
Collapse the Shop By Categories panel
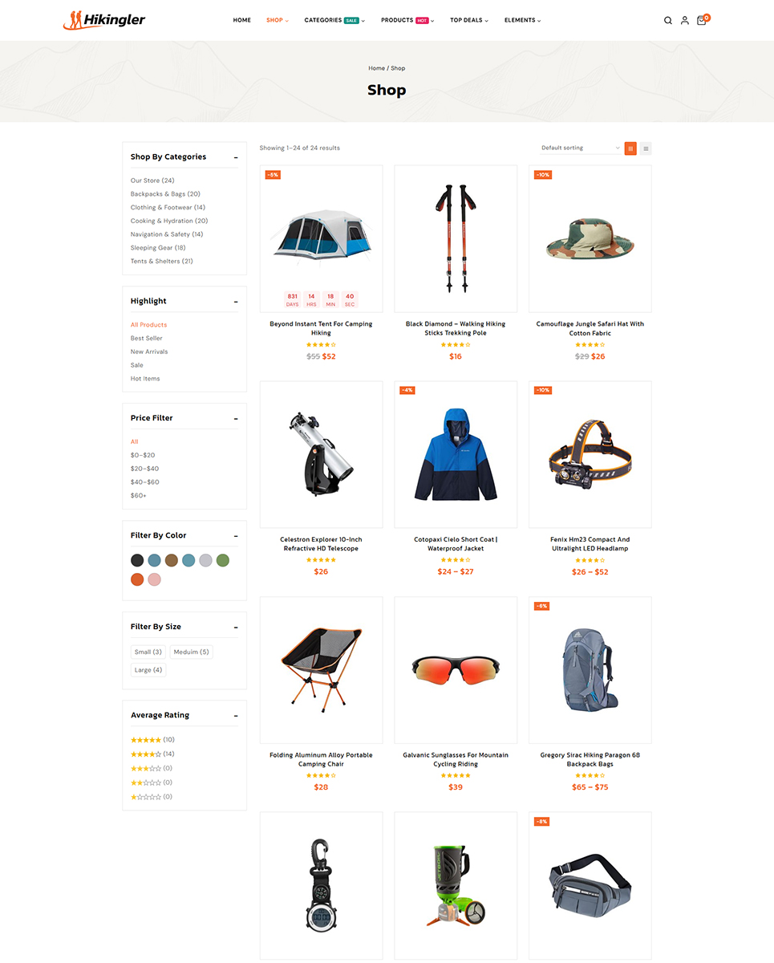click(236, 157)
